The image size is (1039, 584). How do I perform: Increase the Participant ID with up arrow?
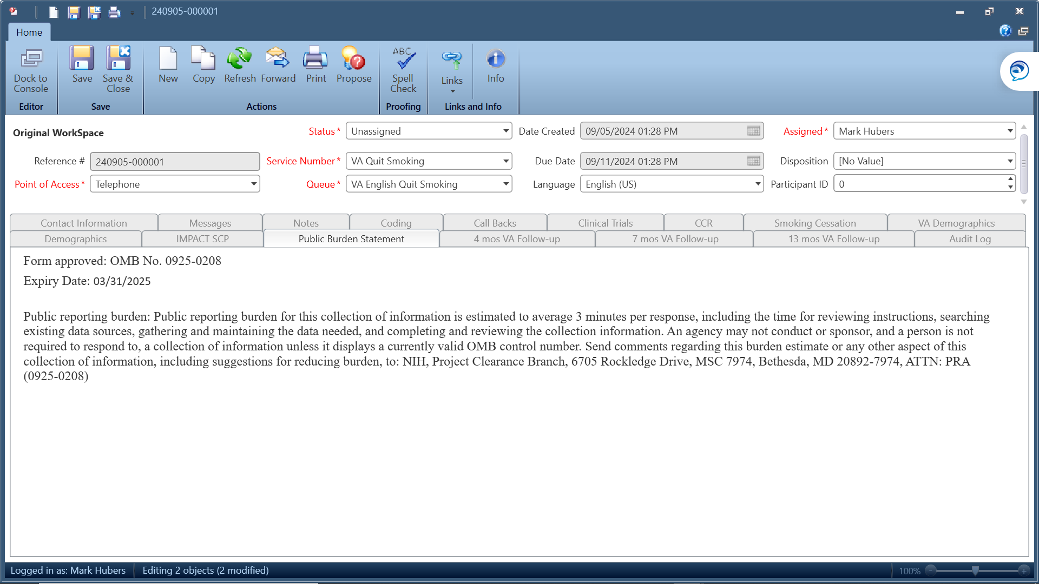pos(1010,180)
